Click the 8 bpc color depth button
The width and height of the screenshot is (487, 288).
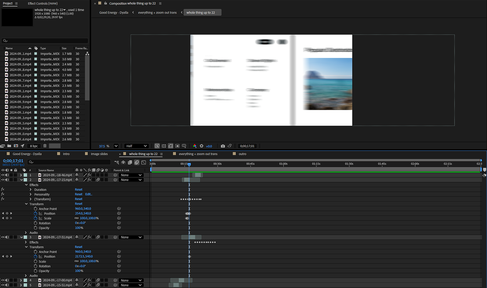coord(34,146)
